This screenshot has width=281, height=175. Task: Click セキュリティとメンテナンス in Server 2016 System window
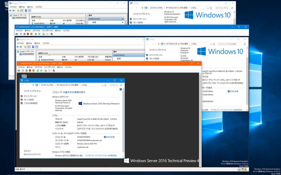tap(32, 154)
